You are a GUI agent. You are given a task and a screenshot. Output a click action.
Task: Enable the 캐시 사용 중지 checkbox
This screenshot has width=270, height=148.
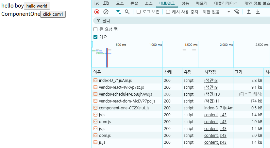(168, 12)
